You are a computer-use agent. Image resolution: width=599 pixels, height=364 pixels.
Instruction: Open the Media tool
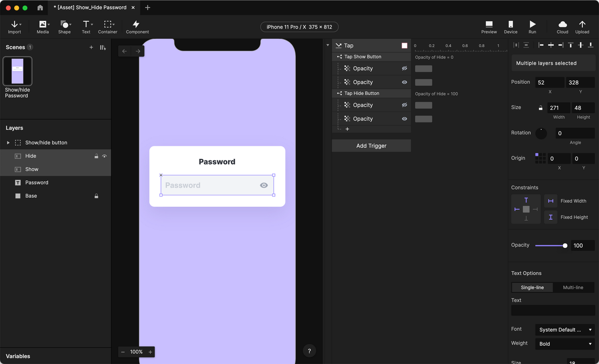(43, 27)
